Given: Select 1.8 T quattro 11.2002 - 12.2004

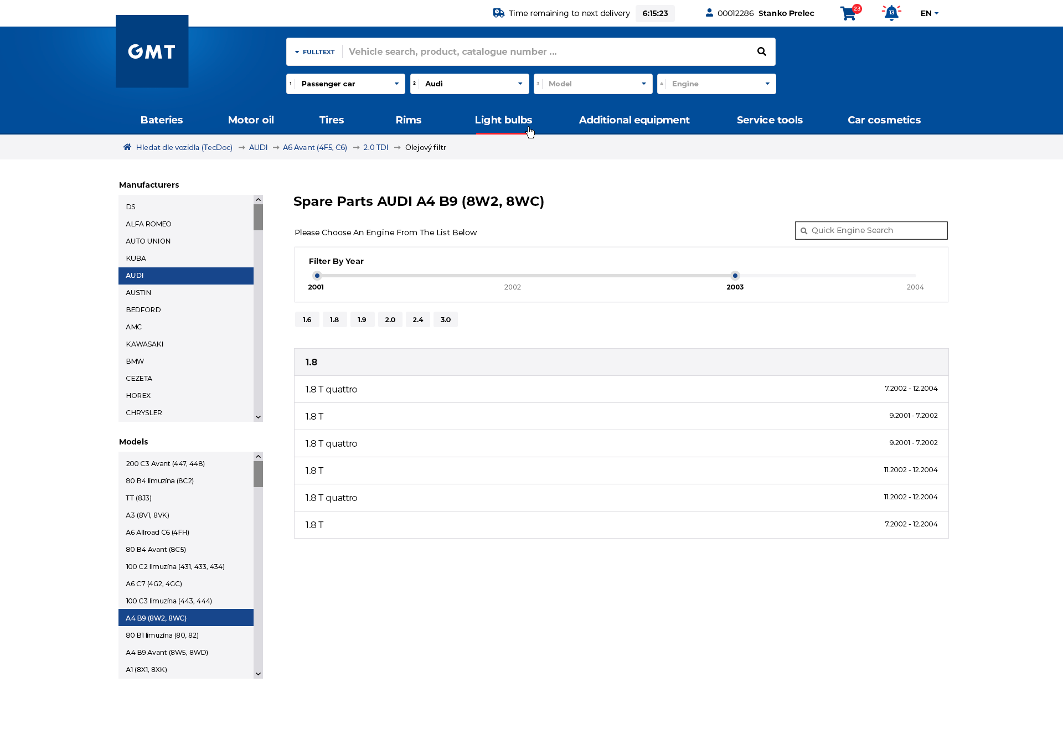Looking at the screenshot, I should (621, 498).
